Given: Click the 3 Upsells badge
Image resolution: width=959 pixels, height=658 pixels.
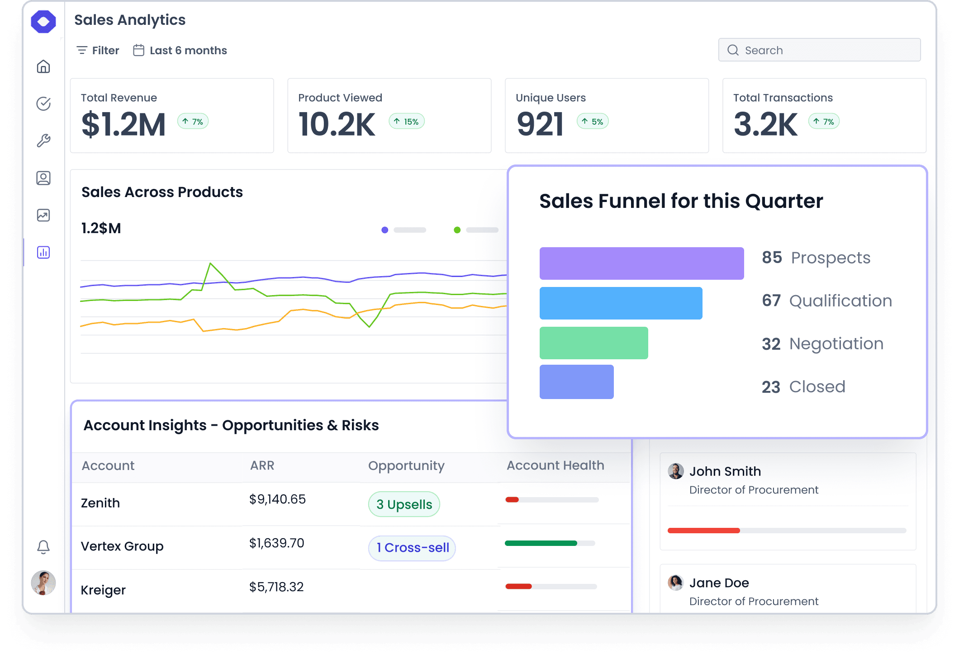Looking at the screenshot, I should pyautogui.click(x=404, y=504).
